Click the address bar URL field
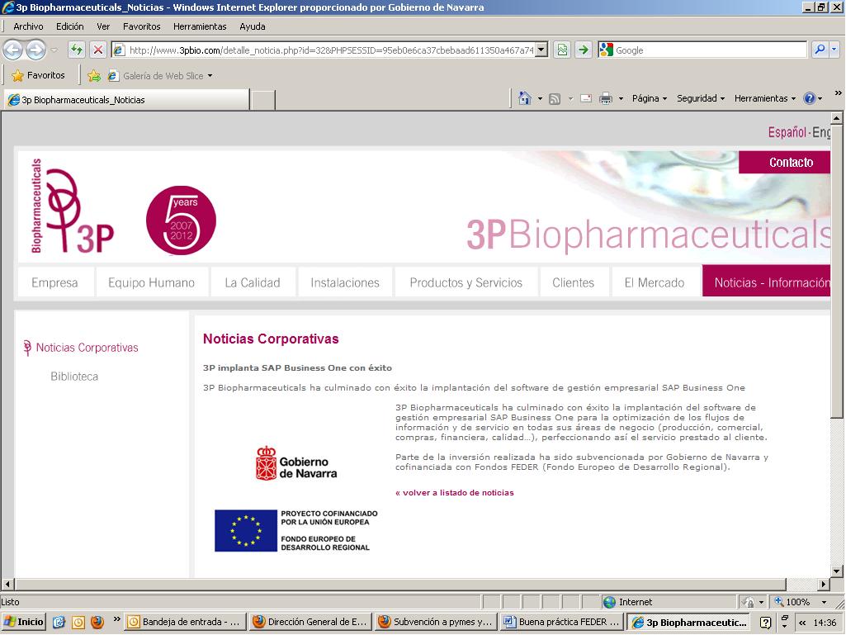Viewport: 846px width, 635px height. pyautogui.click(x=330, y=50)
